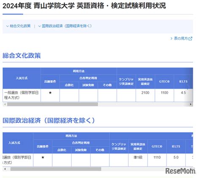Viewport: 200px width, 178px height.
Task: Click GTEC header in first table
Action: 165,81
